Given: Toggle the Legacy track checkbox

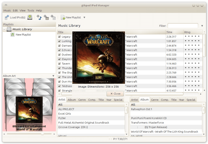Looking at the screenshot, I should [x=60, y=37].
